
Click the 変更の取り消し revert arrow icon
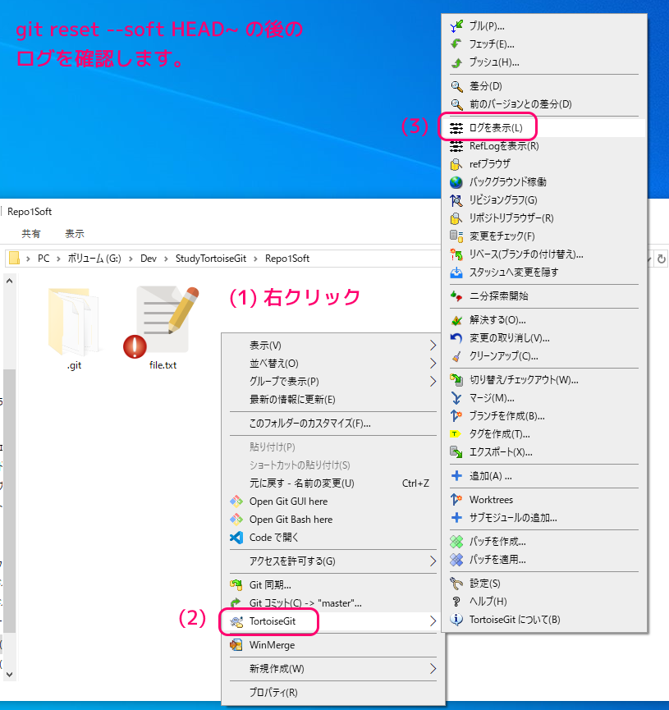tap(456, 338)
